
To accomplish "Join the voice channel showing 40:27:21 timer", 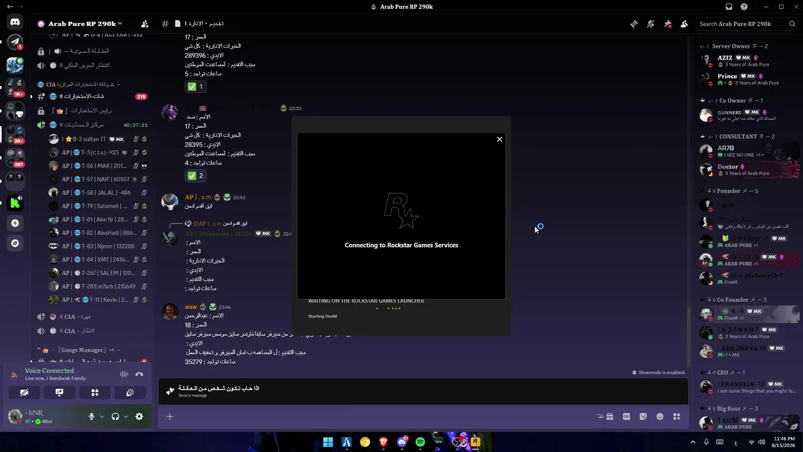I will point(92,125).
